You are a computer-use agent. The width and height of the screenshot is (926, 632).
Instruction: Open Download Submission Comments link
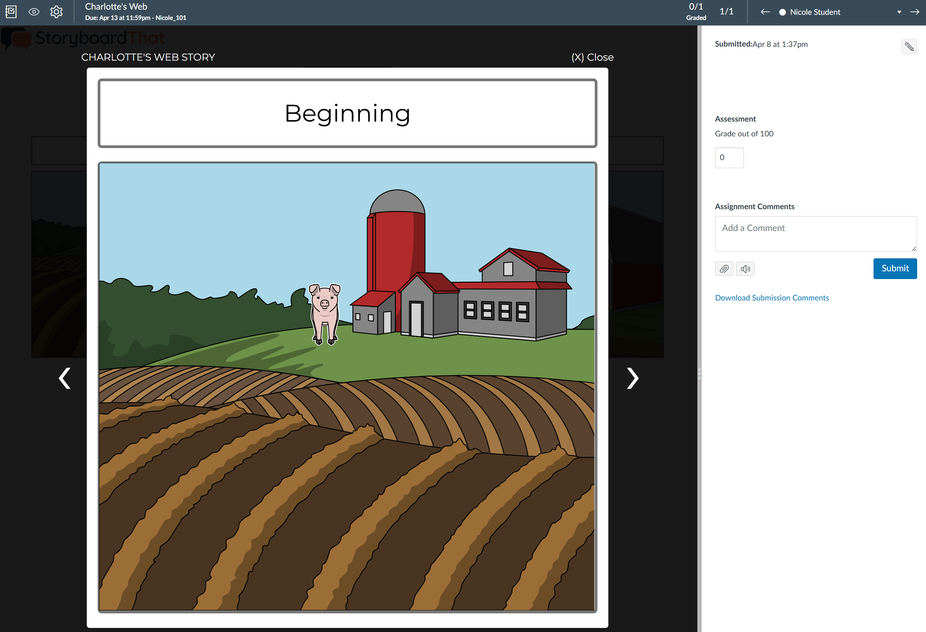771,298
